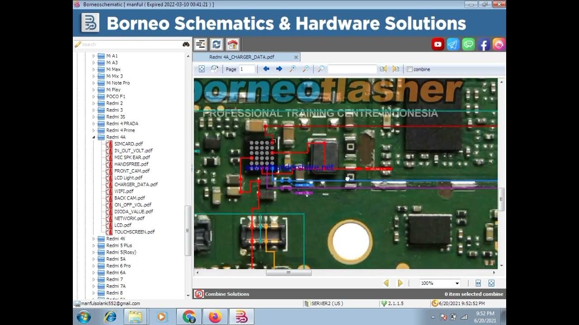Open ON_OFF_VOL.pdf in the tree
579x325 pixels.
[133, 205]
